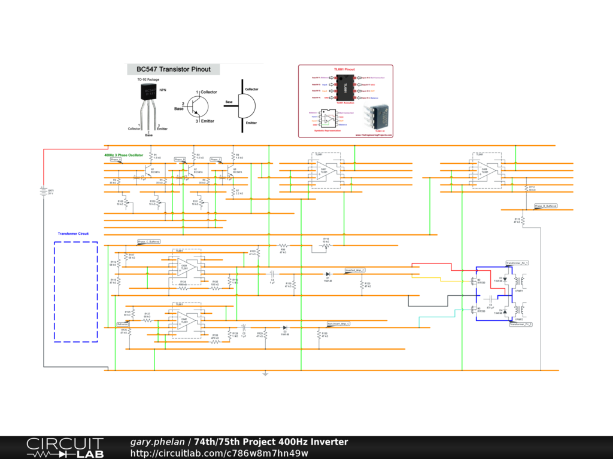Click the Reference net label
Screen dimensions: 613x459
coord(122,325)
